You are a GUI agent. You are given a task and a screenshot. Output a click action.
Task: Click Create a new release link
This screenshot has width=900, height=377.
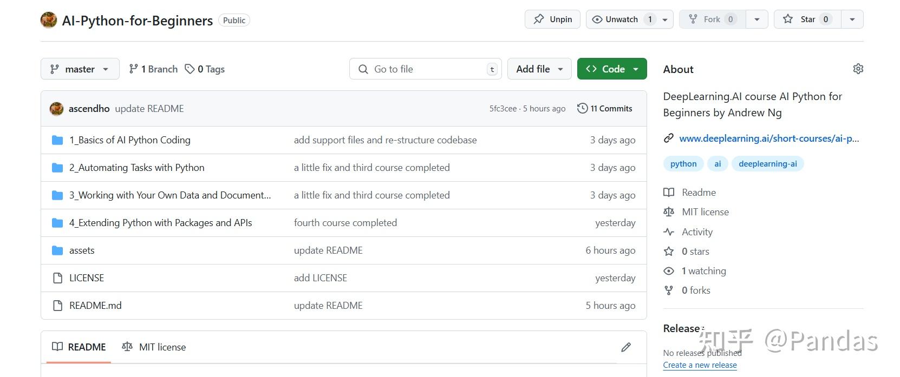click(x=700, y=365)
